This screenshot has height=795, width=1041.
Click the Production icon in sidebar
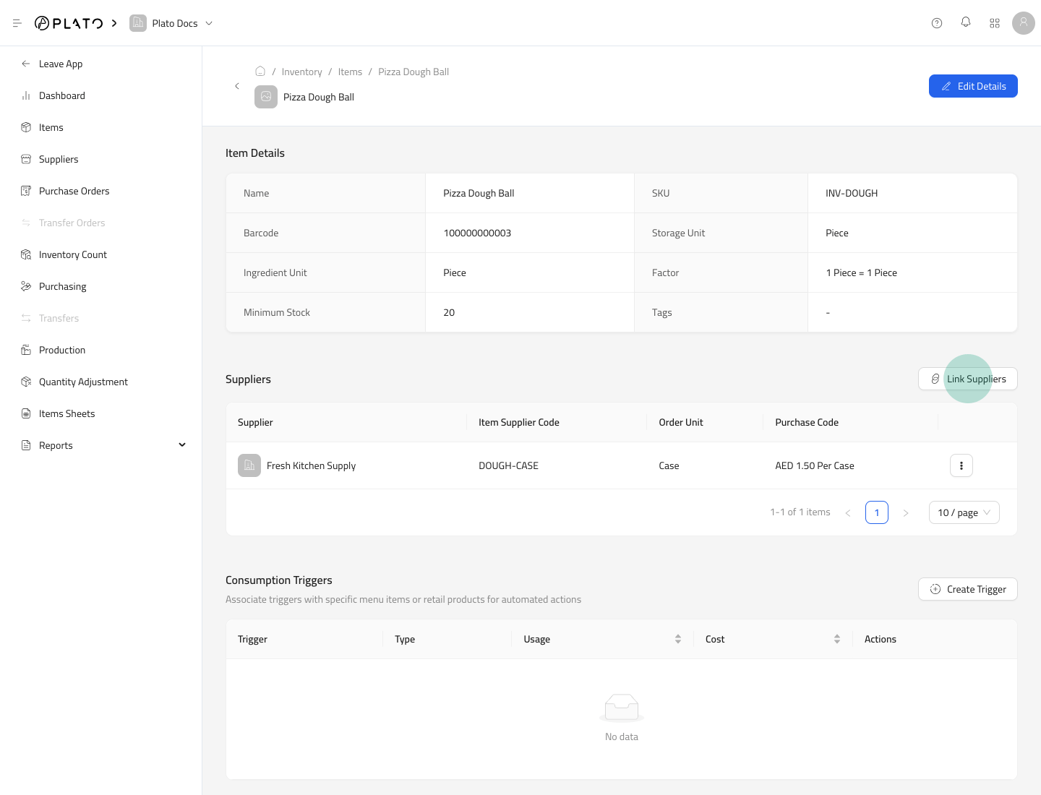(26, 350)
